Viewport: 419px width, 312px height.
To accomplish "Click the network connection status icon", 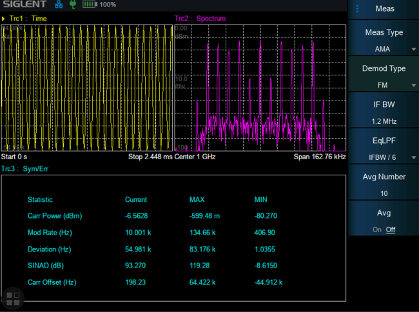I will (59, 5).
